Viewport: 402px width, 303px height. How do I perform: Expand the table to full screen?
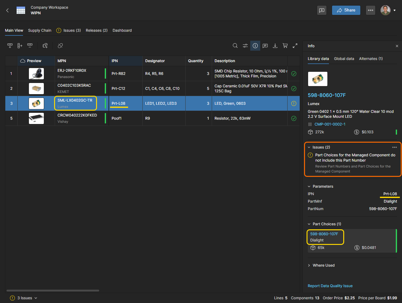[295, 46]
